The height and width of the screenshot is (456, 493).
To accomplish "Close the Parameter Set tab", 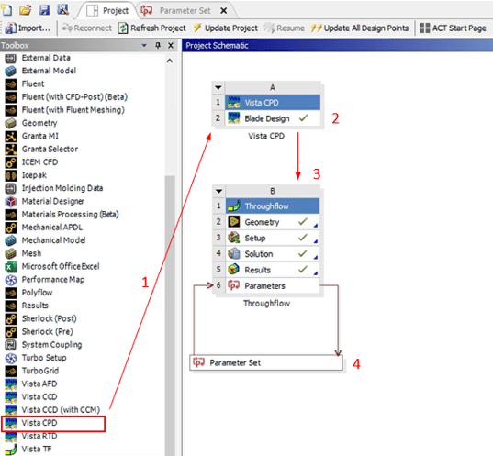I will [223, 11].
